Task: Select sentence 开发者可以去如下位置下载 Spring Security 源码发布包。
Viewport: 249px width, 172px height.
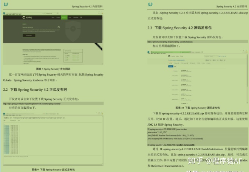Action: tap(188, 37)
